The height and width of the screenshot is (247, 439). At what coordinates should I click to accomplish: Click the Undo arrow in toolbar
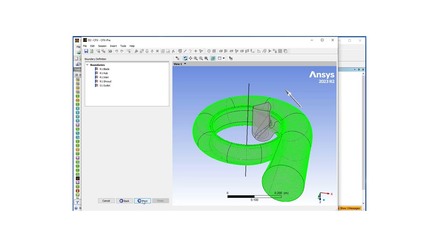pos(117,51)
